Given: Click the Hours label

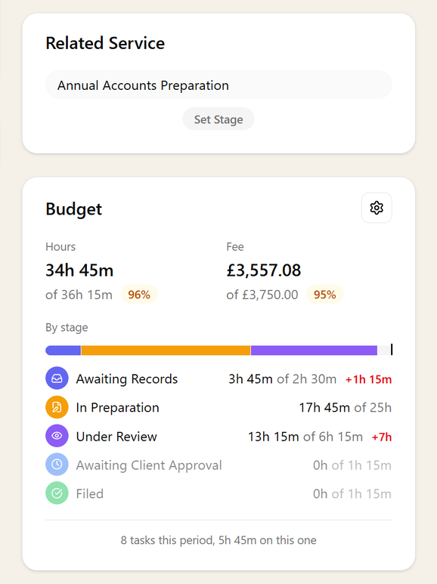Looking at the screenshot, I should tap(60, 246).
